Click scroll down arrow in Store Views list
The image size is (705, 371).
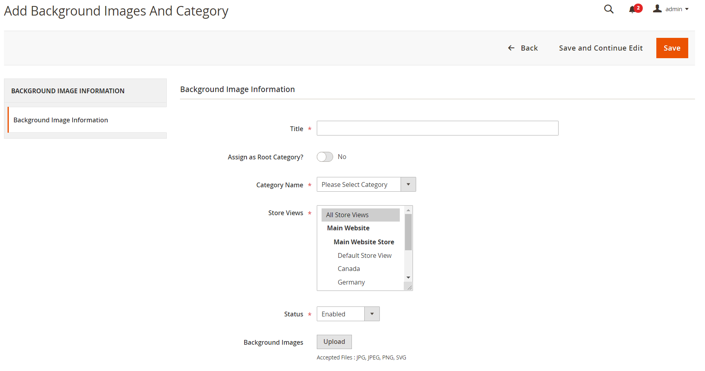[x=408, y=277]
